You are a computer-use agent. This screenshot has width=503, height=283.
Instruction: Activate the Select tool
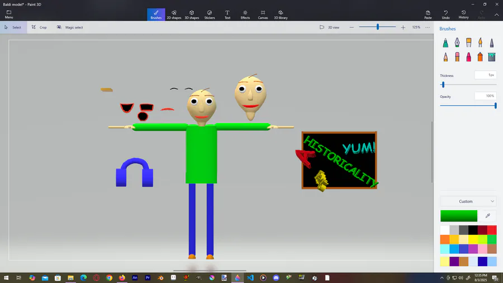coord(13,27)
